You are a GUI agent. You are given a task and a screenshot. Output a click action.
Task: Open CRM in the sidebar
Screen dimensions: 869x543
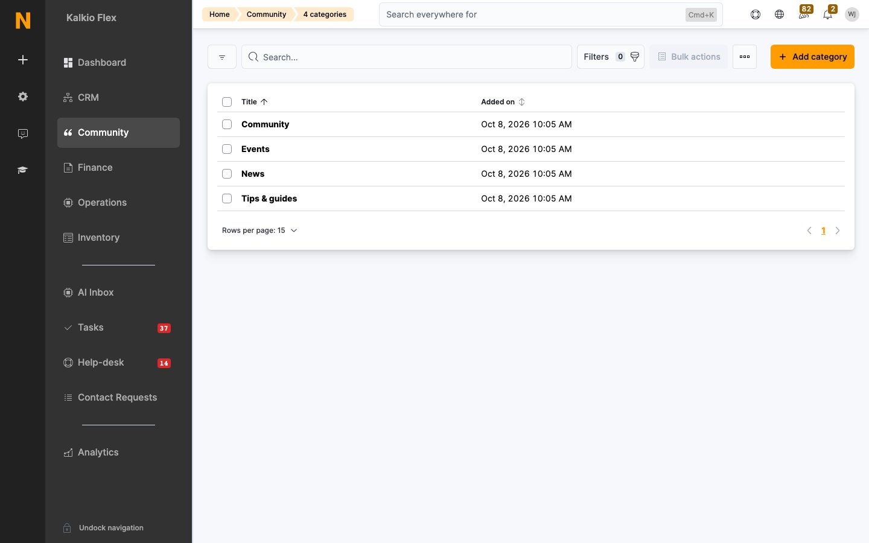pyautogui.click(x=118, y=98)
